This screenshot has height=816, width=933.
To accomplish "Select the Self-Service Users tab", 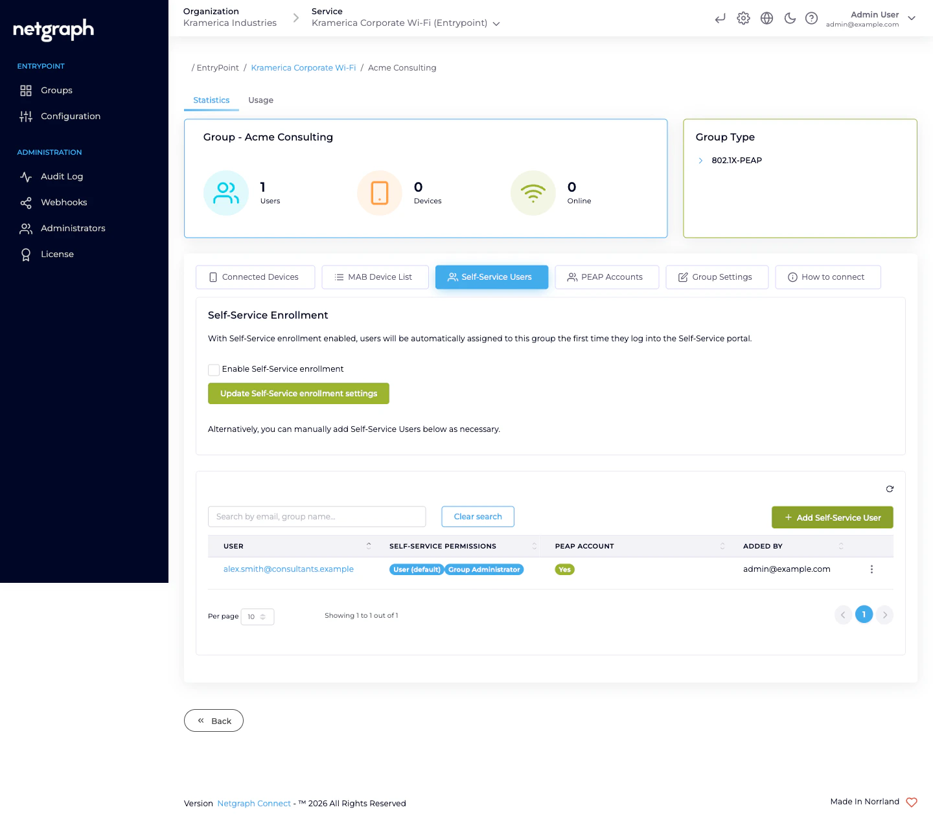I will click(492, 277).
